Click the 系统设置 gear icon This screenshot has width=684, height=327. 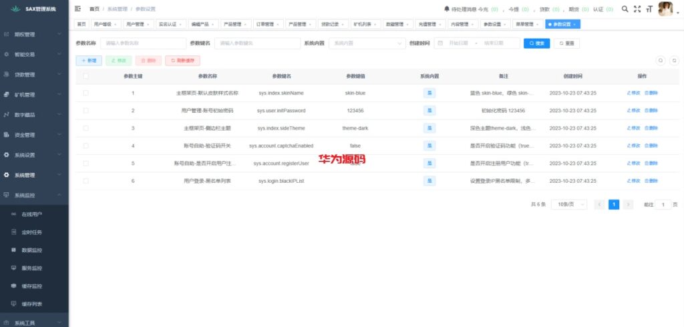click(x=7, y=155)
